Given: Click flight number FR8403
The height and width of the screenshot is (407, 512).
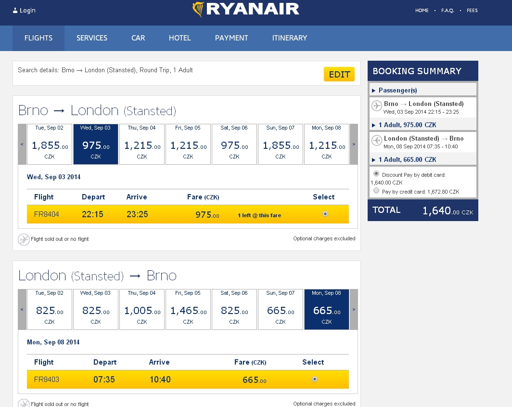Looking at the screenshot, I should click(46, 380).
